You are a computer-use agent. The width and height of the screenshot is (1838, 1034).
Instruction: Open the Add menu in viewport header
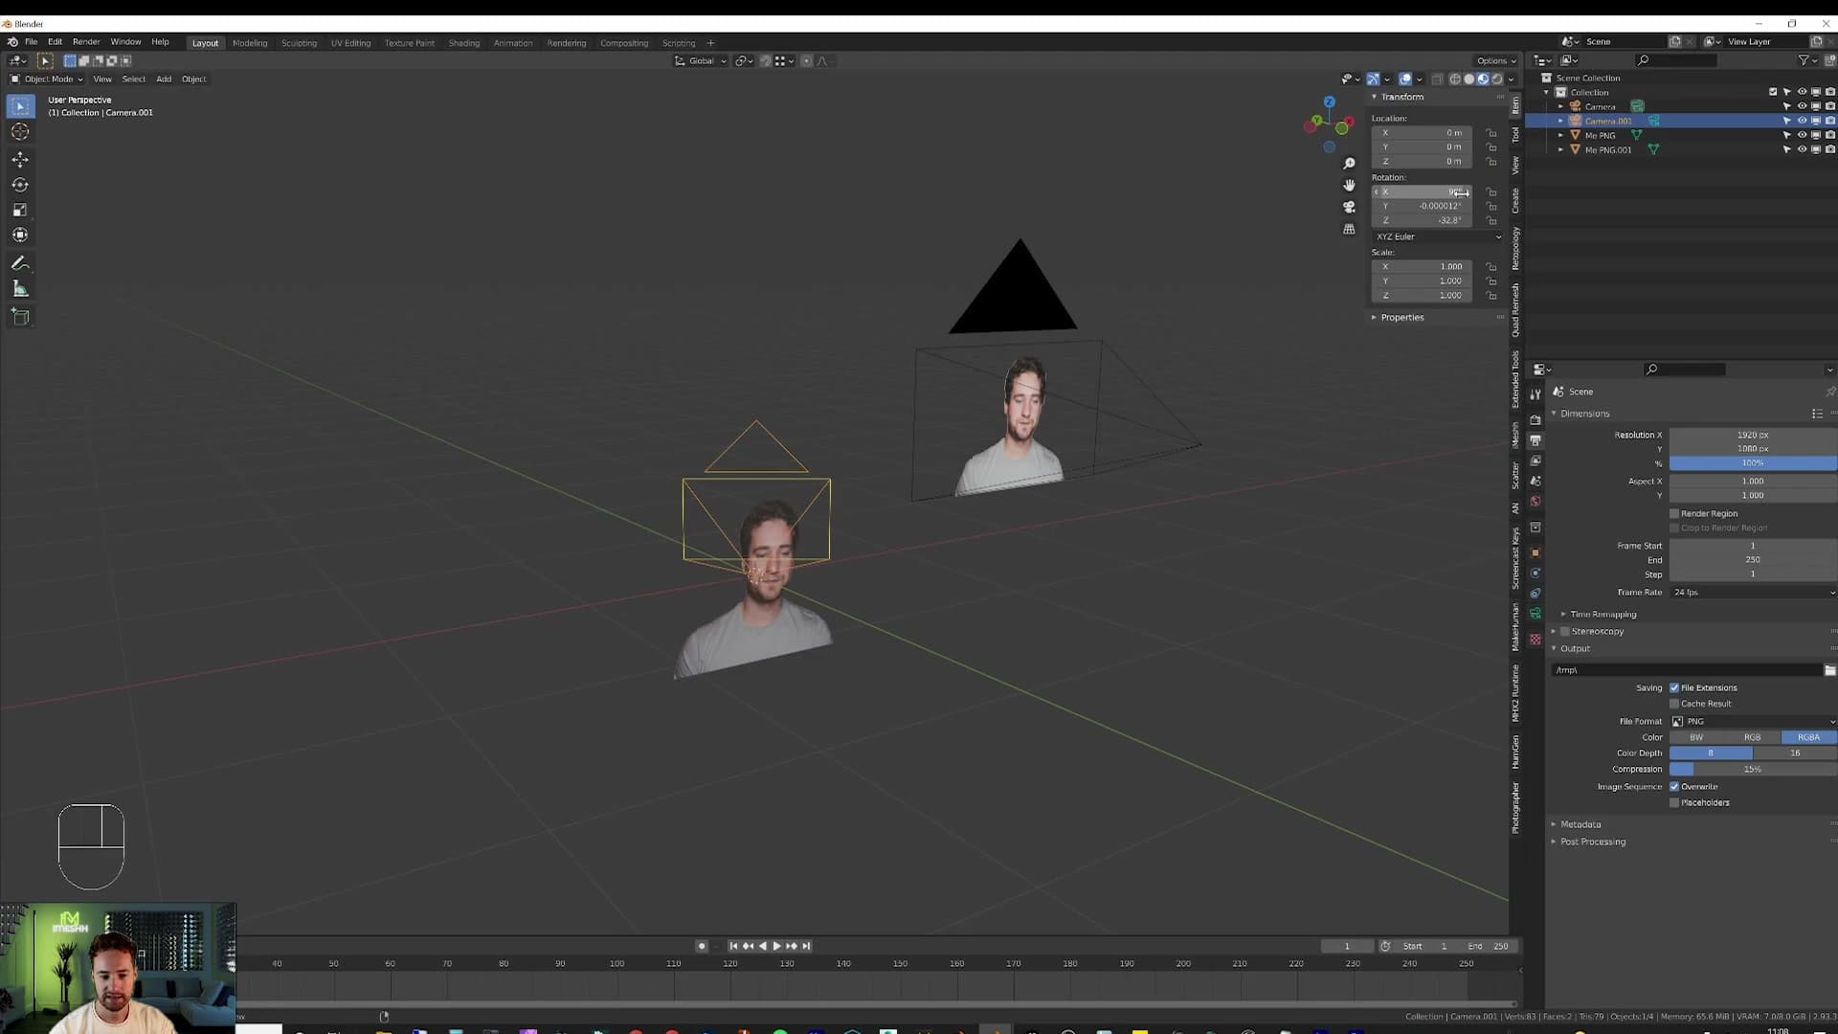pos(164,79)
